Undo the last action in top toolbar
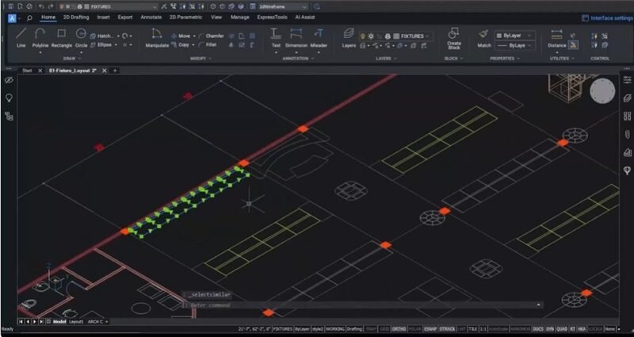This screenshot has width=634, height=337. (41, 6)
